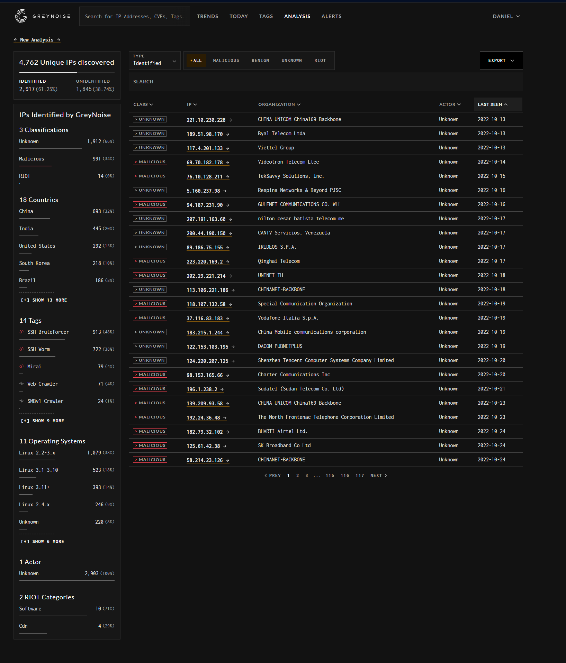Go to results page 117

click(360, 476)
